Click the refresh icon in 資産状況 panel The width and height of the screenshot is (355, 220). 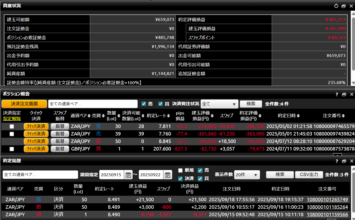[x=336, y=6]
